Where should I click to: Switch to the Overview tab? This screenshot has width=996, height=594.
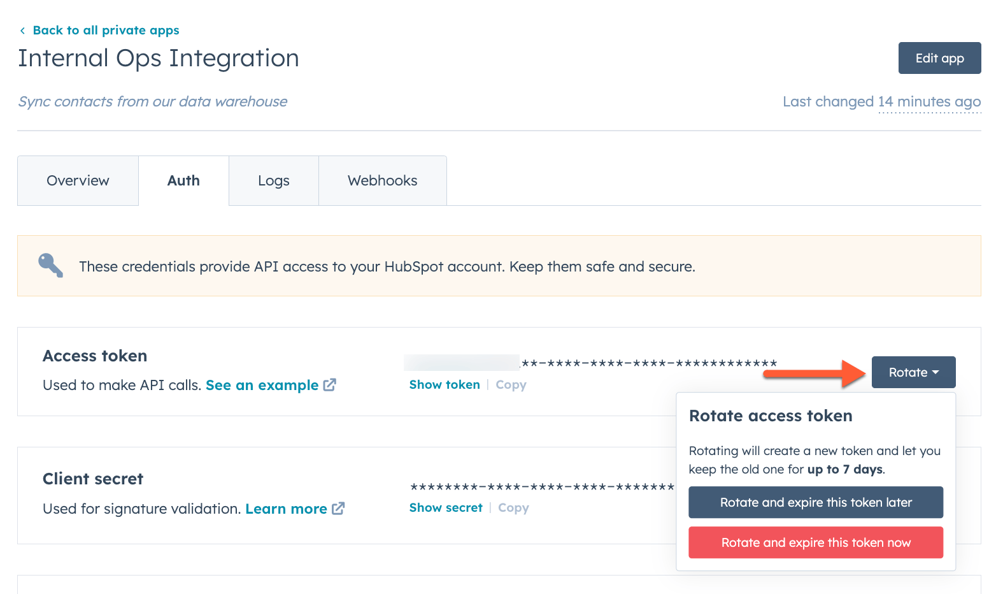coord(77,180)
